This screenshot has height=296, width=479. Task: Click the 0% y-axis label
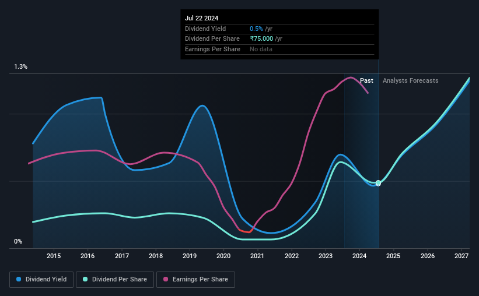tap(18, 241)
